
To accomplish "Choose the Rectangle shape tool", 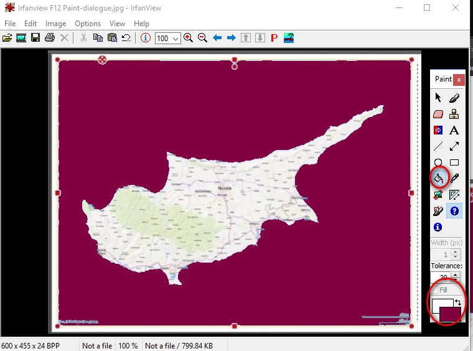I will [x=454, y=163].
